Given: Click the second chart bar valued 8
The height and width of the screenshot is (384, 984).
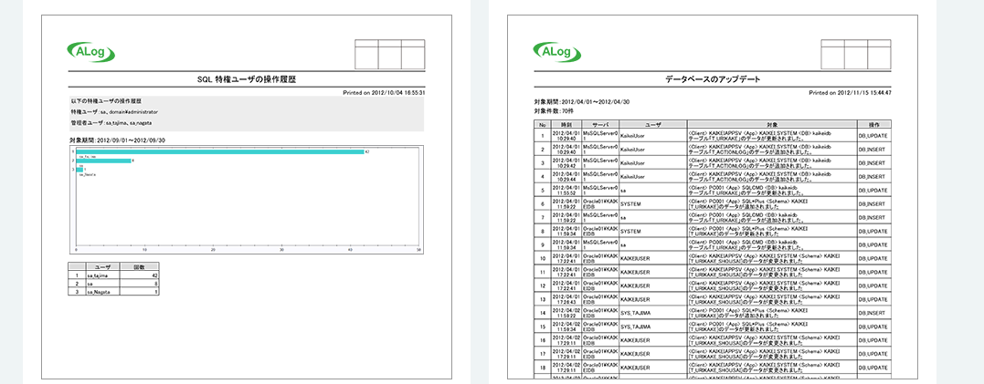Looking at the screenshot, I should click(103, 161).
